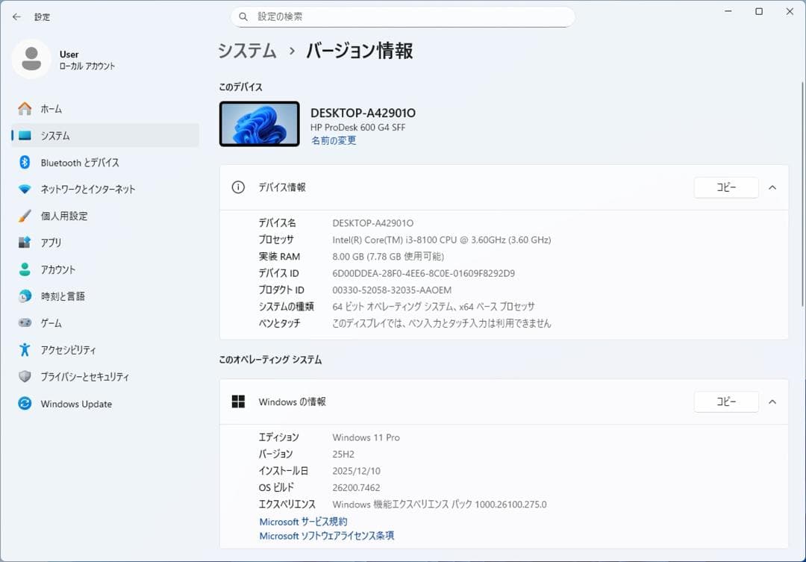Collapse the デバイス情報 panel chevron
The image size is (806, 562).
coord(772,187)
